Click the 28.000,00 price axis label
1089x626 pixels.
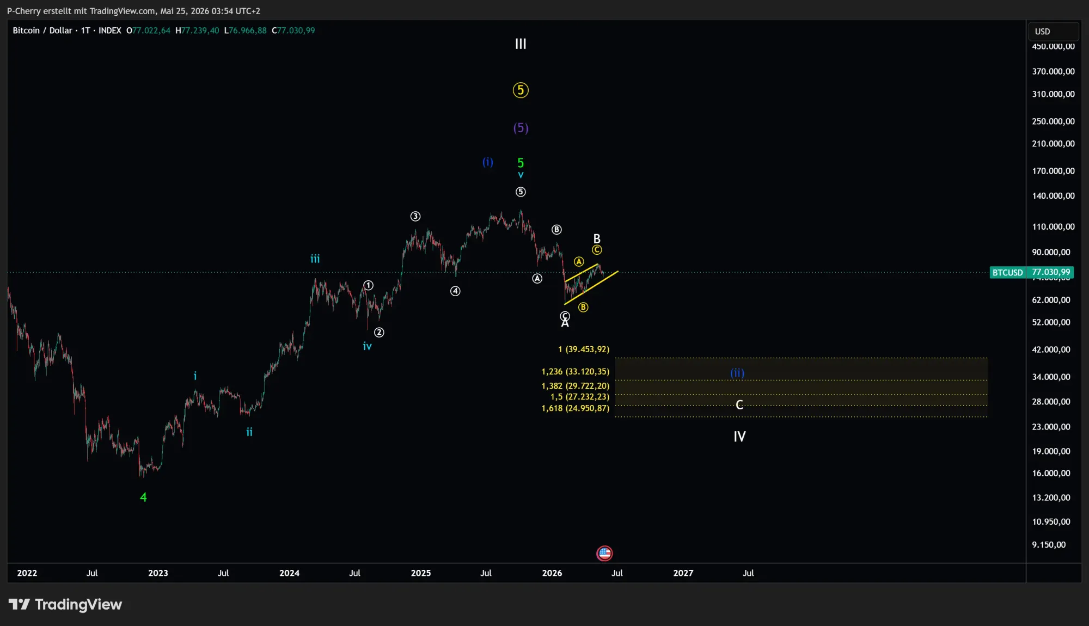click(1051, 402)
